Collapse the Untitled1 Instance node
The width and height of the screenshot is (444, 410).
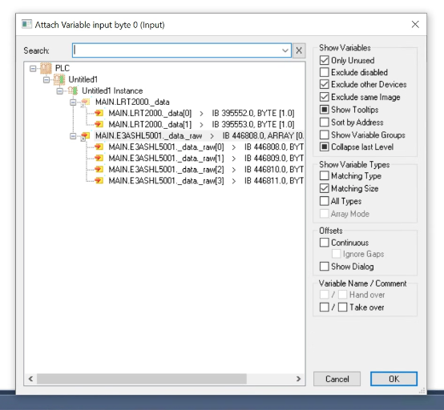pyautogui.click(x=60, y=91)
